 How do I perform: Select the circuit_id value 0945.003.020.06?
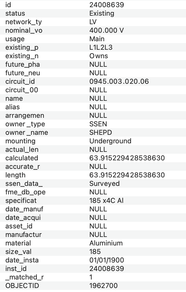[119, 81]
